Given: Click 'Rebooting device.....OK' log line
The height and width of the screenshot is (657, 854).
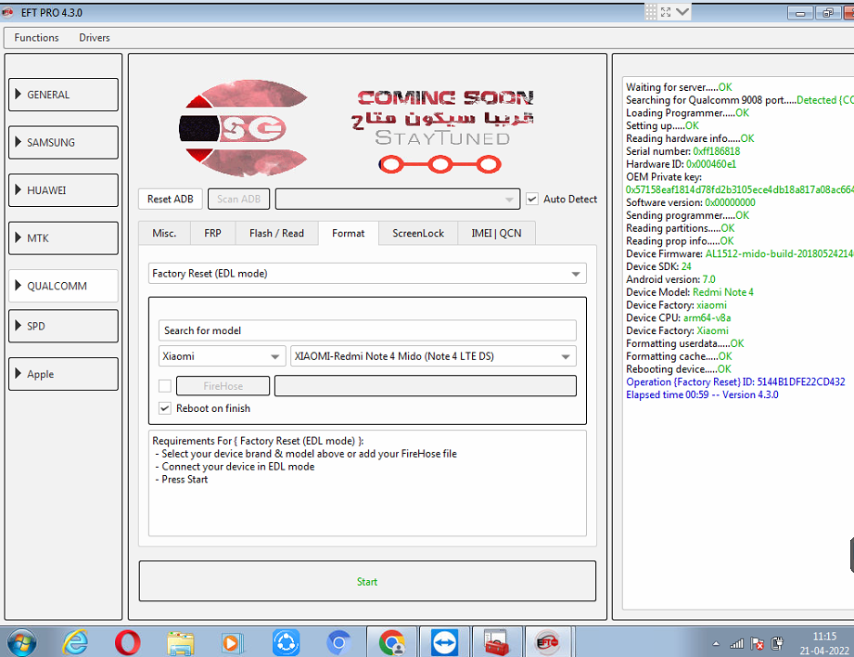Looking at the screenshot, I should coord(679,369).
